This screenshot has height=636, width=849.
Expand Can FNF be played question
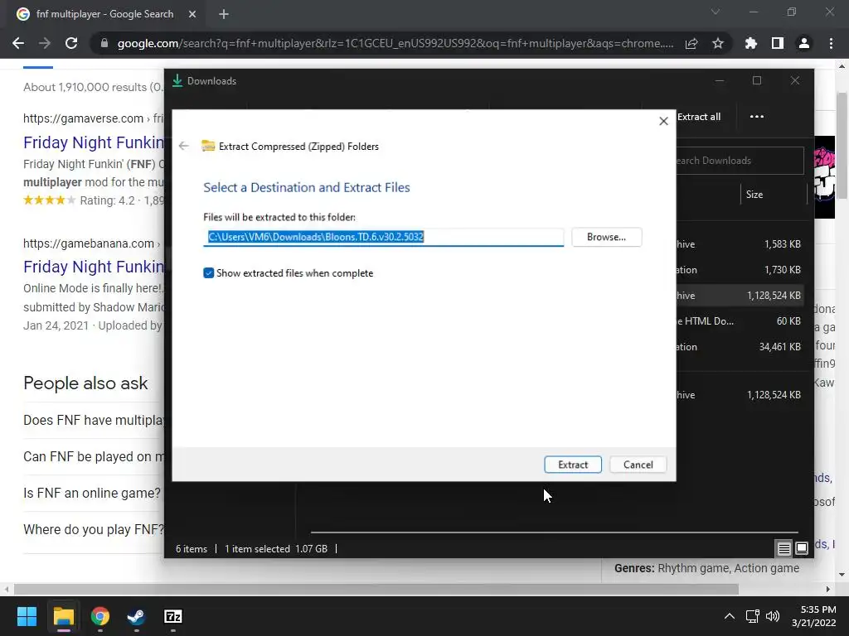pos(93,456)
